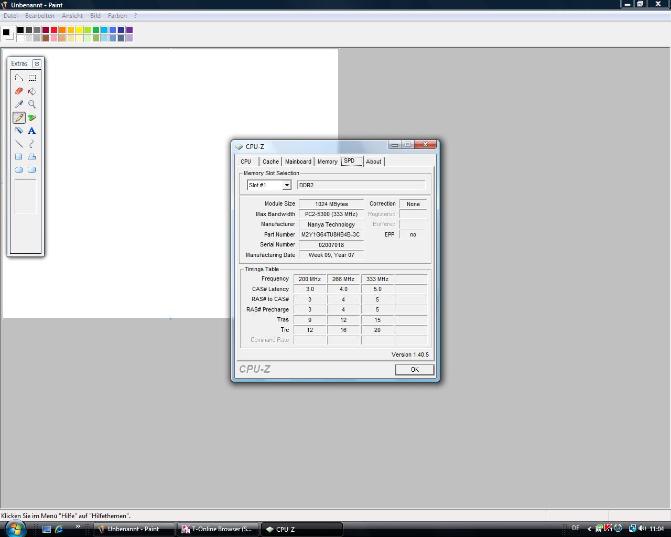This screenshot has height=537, width=671.
Task: Select the Pencil tool
Action: [19, 117]
